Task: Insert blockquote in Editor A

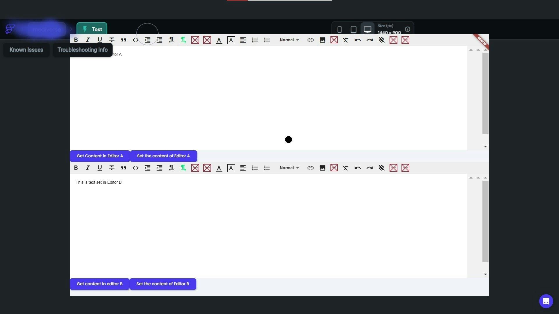Action: click(x=123, y=40)
